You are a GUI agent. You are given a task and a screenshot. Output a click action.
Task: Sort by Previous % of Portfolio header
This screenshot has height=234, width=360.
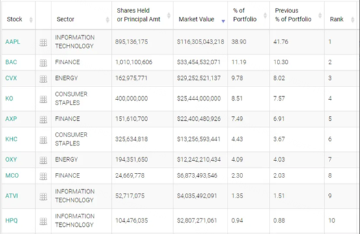coord(293,15)
